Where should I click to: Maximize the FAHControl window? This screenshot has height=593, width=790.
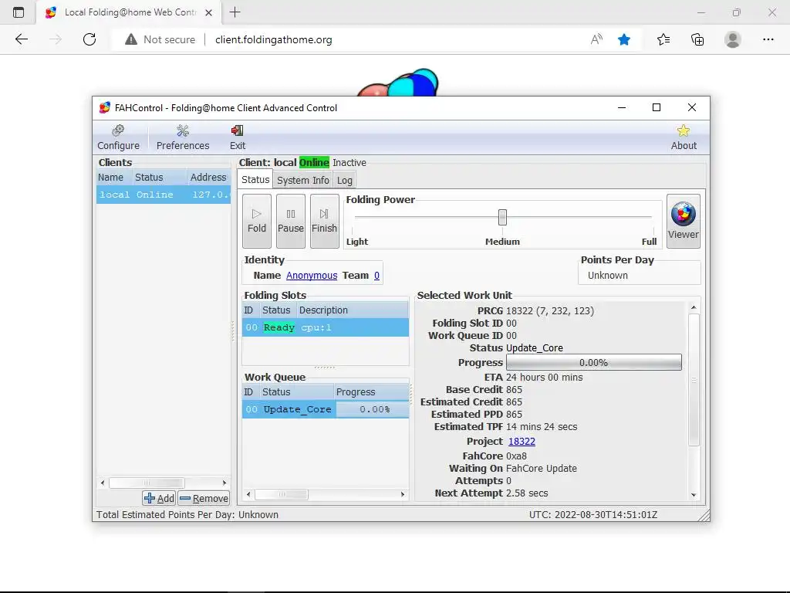click(x=656, y=107)
